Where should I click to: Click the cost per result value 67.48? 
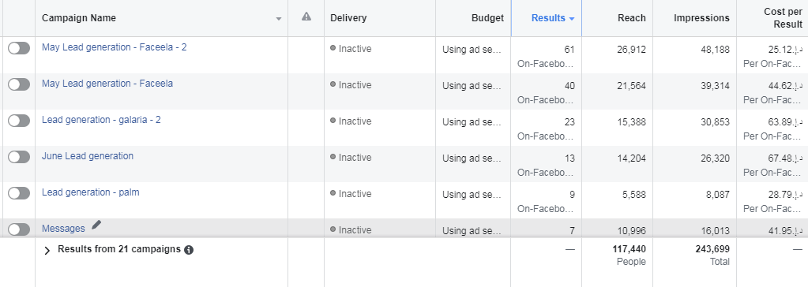coord(785,158)
